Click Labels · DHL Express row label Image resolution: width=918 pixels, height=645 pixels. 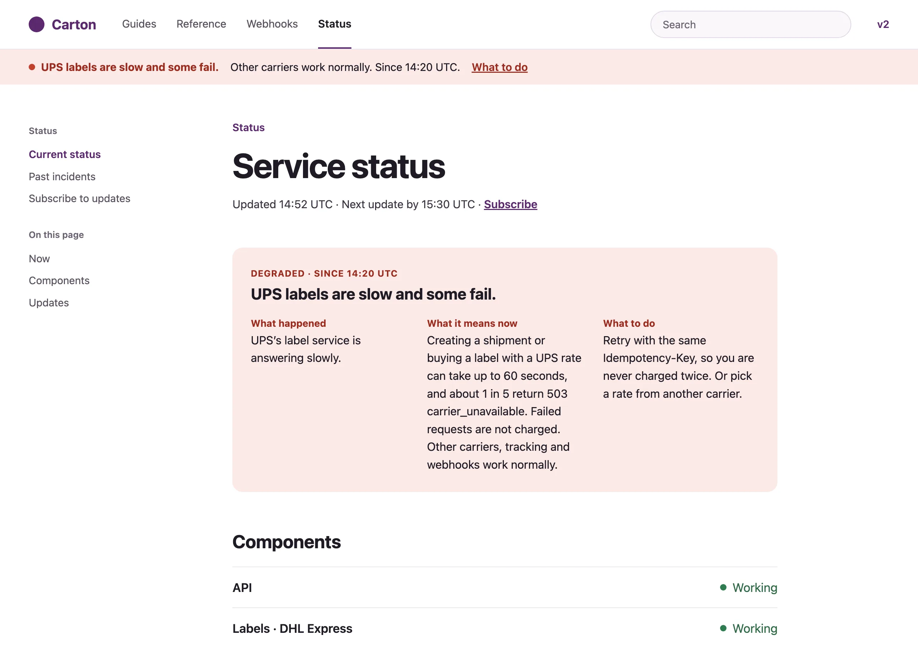[x=292, y=628]
